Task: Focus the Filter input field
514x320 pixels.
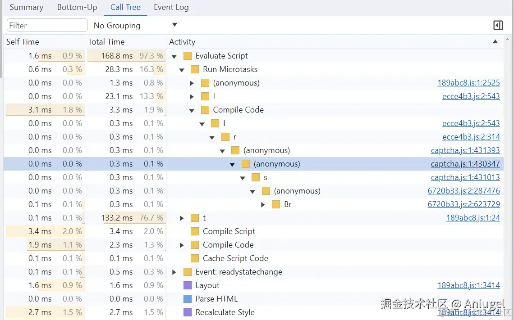Action: (47, 25)
